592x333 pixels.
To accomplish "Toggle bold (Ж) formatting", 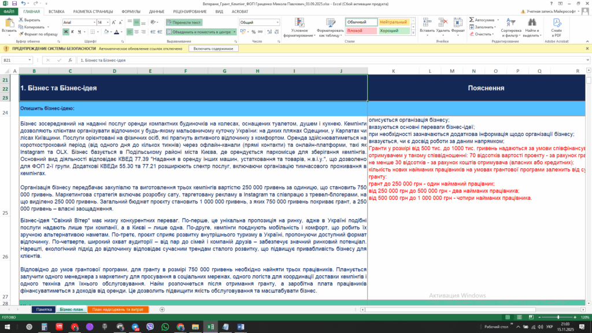I will tap(65, 32).
